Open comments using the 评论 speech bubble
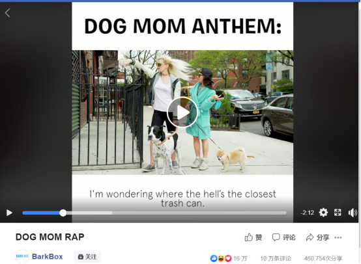 pos(283,237)
